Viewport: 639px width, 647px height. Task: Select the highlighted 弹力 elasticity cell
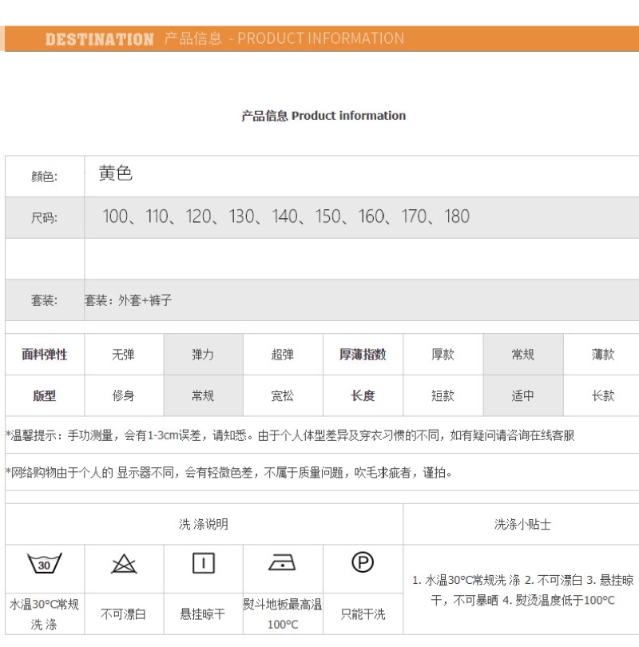point(203,355)
